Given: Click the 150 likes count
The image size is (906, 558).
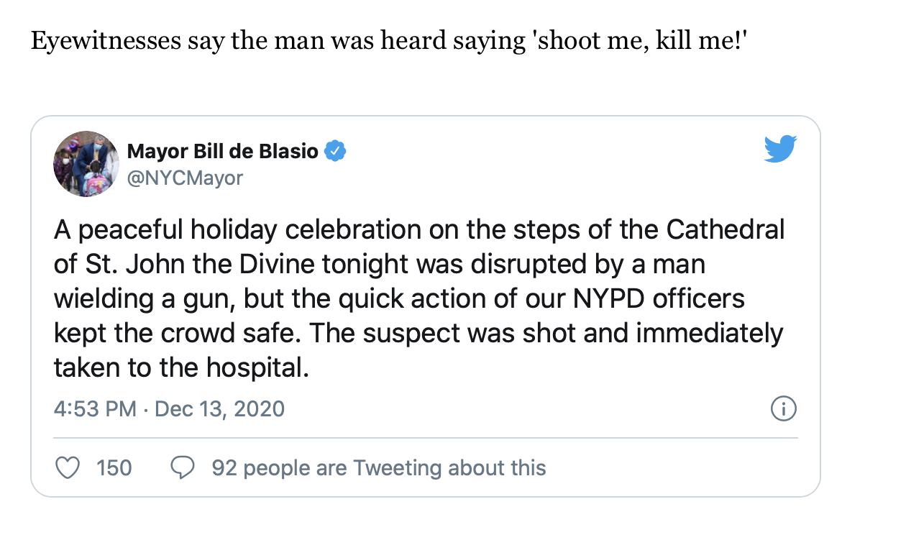Looking at the screenshot, I should [x=114, y=468].
